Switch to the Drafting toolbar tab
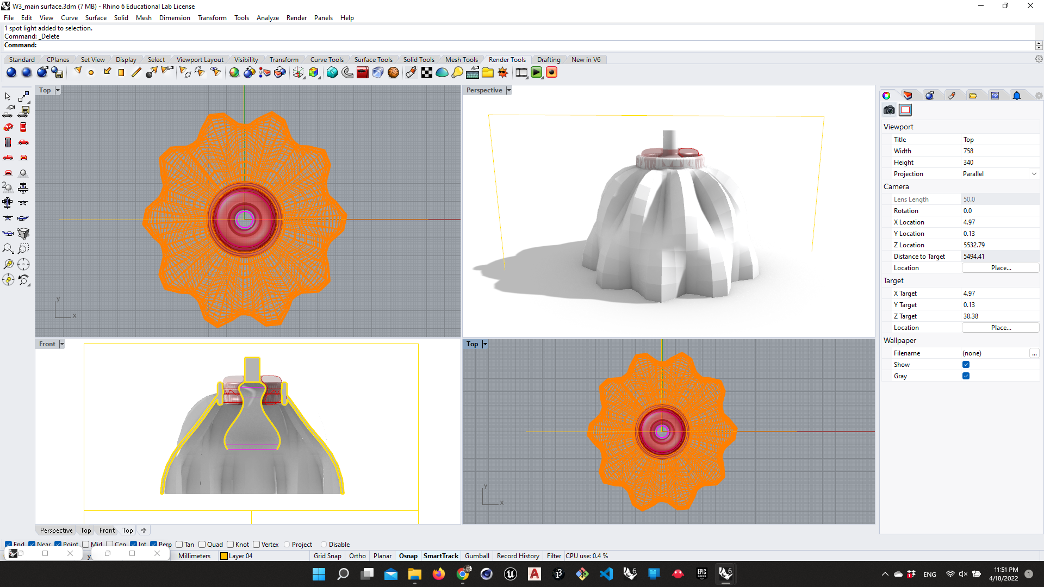 click(549, 59)
